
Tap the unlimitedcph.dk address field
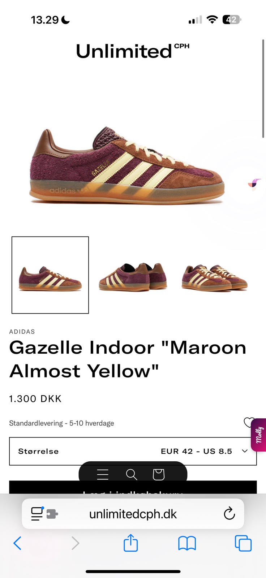133,514
